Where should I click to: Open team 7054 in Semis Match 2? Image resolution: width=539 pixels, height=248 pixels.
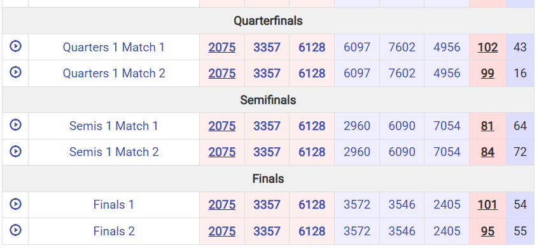[447, 152]
